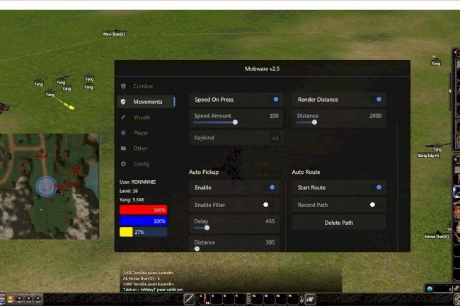
Task: Turn off the Render Distance toggle
Action: tap(379, 100)
